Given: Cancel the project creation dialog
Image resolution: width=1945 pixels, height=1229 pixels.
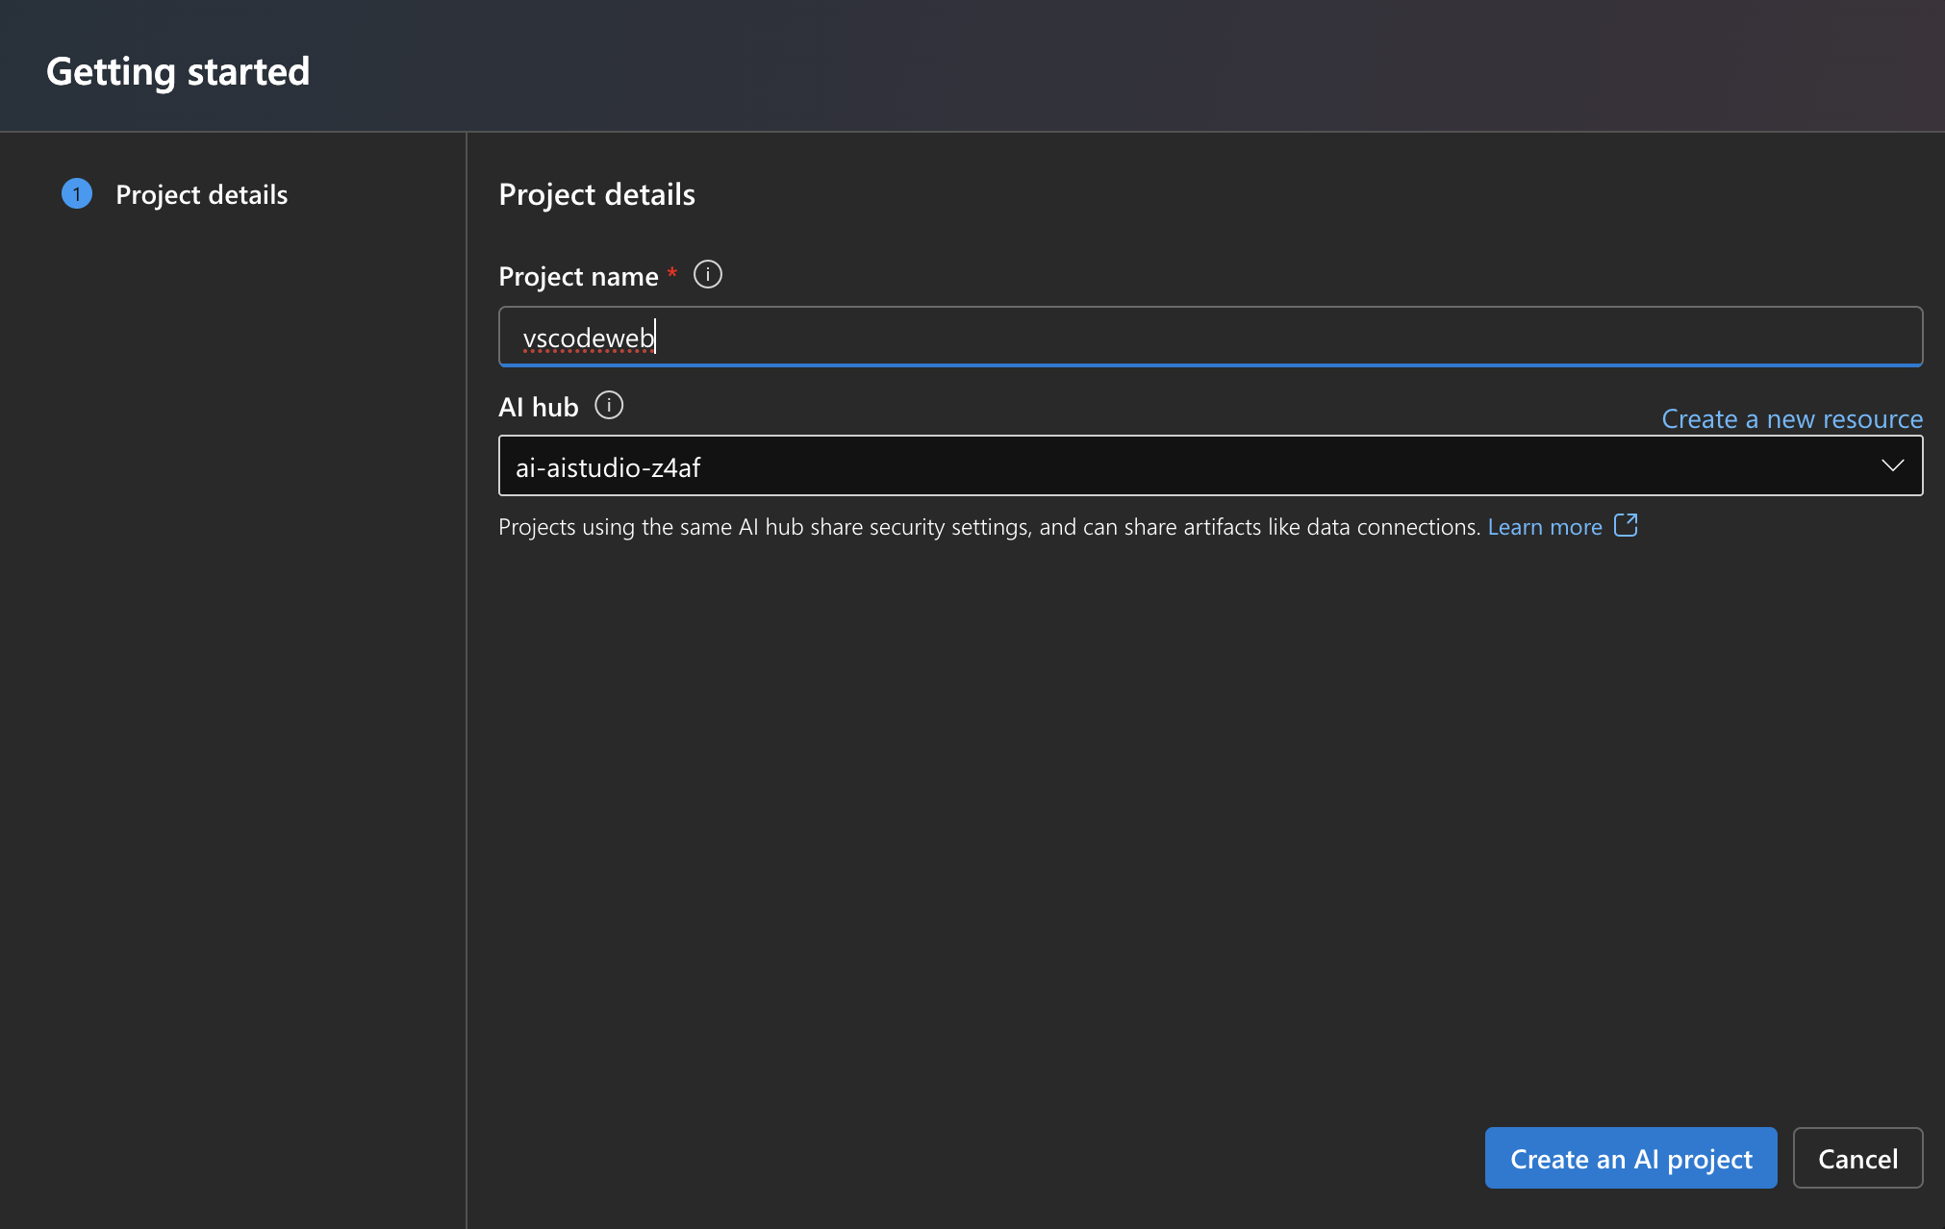Looking at the screenshot, I should tap(1857, 1158).
